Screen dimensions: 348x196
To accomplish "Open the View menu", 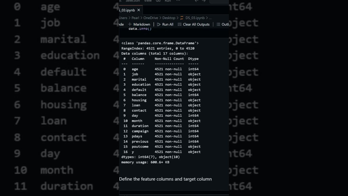I will [x=148, y=1].
